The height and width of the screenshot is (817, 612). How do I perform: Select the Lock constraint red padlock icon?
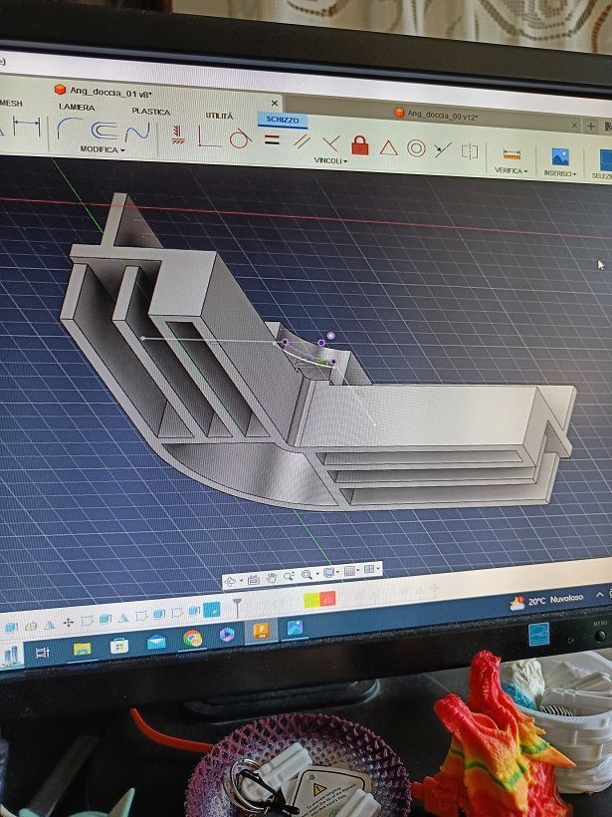pyautogui.click(x=360, y=145)
